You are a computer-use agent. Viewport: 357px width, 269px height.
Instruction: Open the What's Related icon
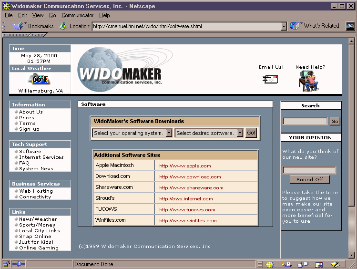pos(295,26)
